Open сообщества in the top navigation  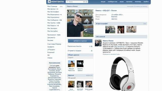pyautogui.click(x=112, y=2)
